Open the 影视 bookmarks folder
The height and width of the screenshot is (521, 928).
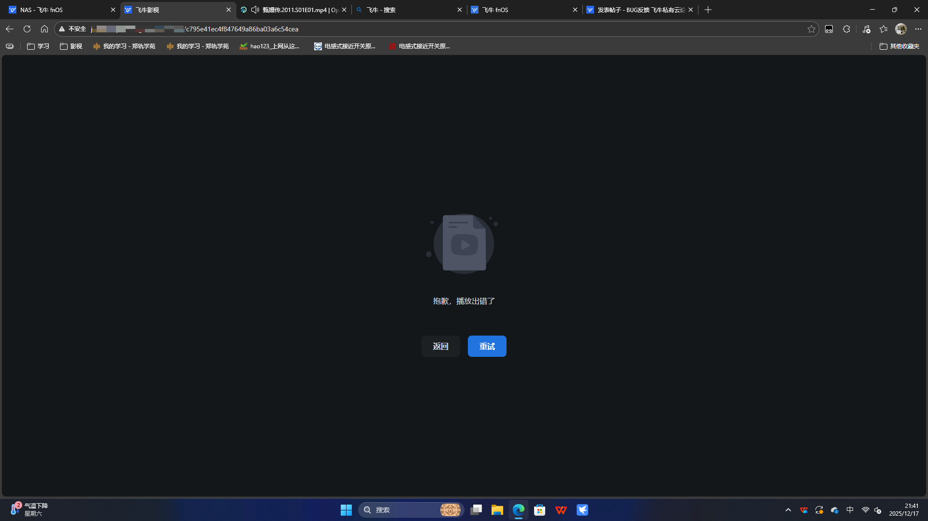tap(71, 46)
